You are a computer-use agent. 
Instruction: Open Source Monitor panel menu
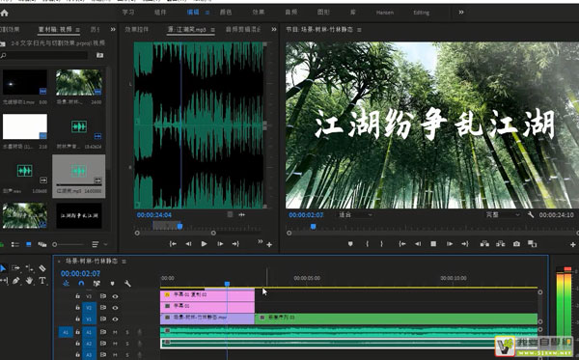click(x=212, y=30)
